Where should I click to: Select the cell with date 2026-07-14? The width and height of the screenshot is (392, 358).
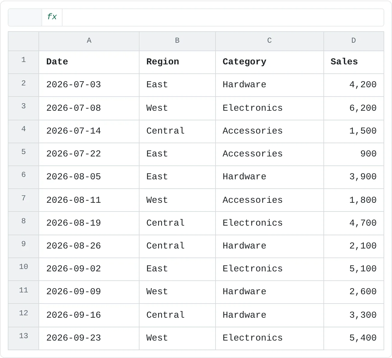(x=89, y=131)
